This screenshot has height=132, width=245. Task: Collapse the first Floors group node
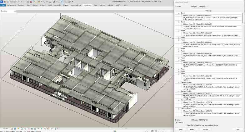pos(179,31)
